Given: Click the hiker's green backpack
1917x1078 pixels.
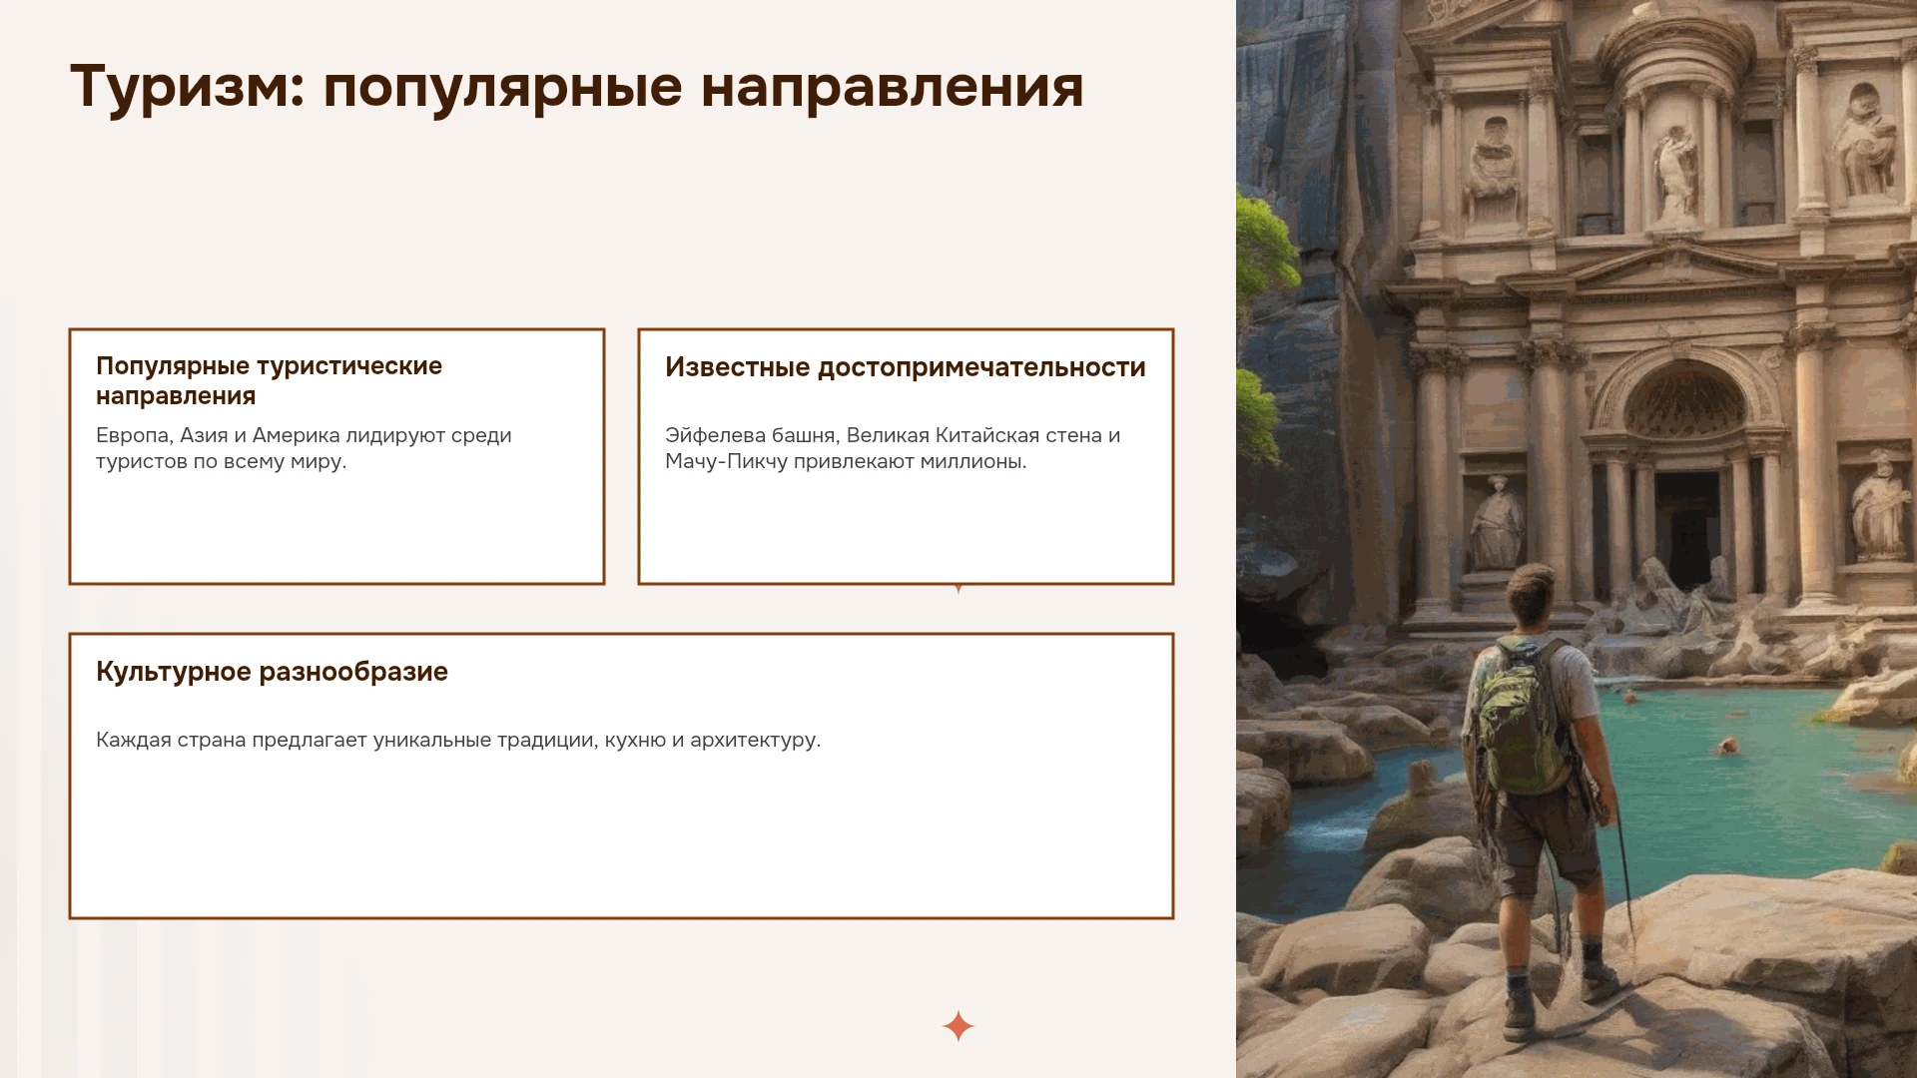Looking at the screenshot, I should (x=1520, y=716).
